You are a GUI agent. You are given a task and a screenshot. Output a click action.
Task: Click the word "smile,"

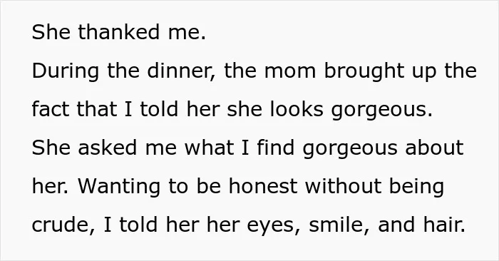(339, 225)
